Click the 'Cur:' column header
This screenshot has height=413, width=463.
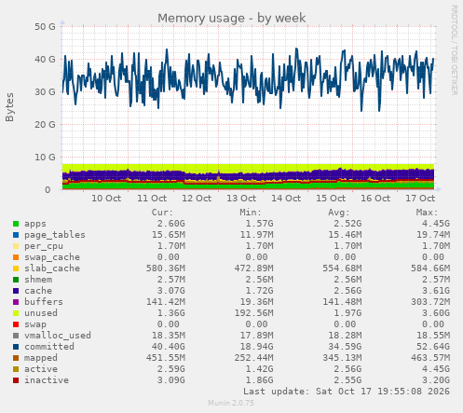162,213
